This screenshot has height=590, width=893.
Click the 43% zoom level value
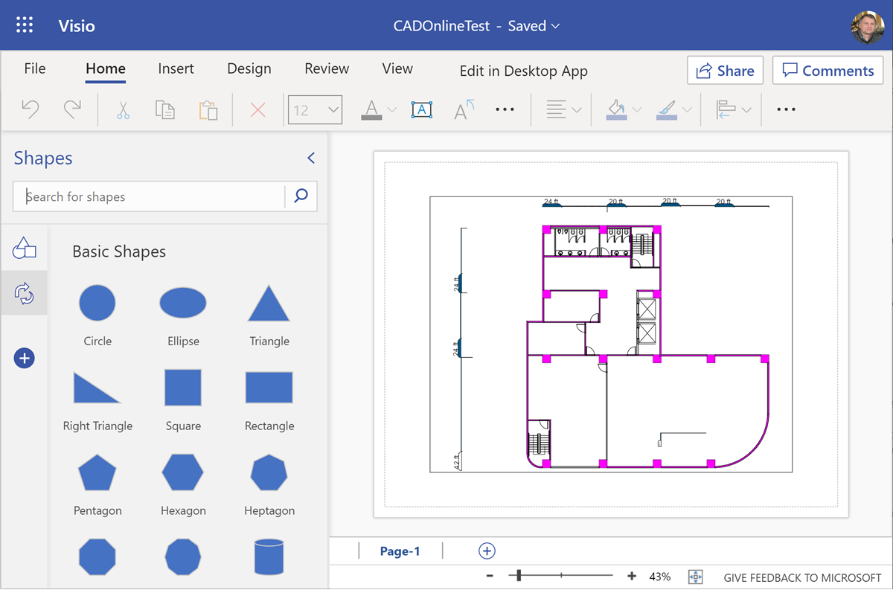click(660, 577)
